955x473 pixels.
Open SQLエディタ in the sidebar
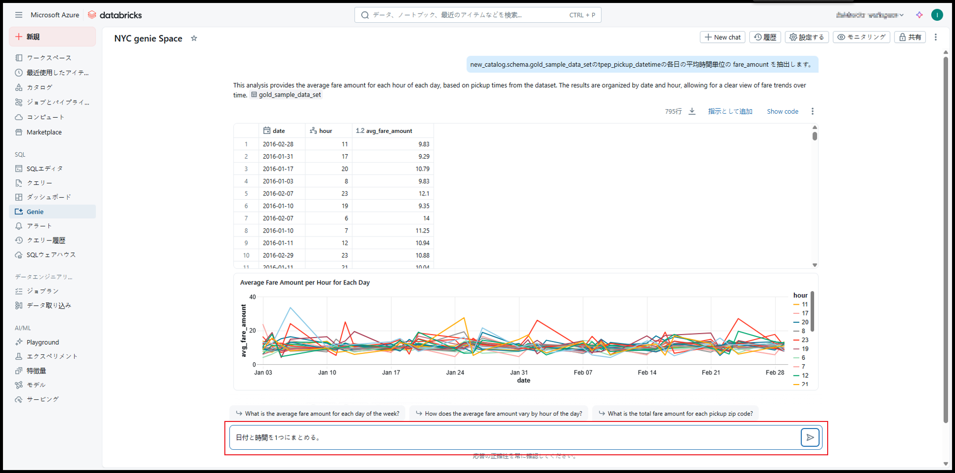(x=44, y=169)
